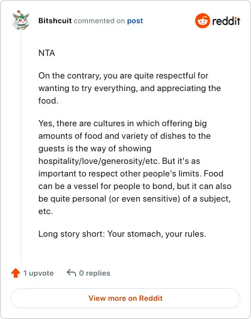Click the 'Long story short' closing line

coord(122,234)
